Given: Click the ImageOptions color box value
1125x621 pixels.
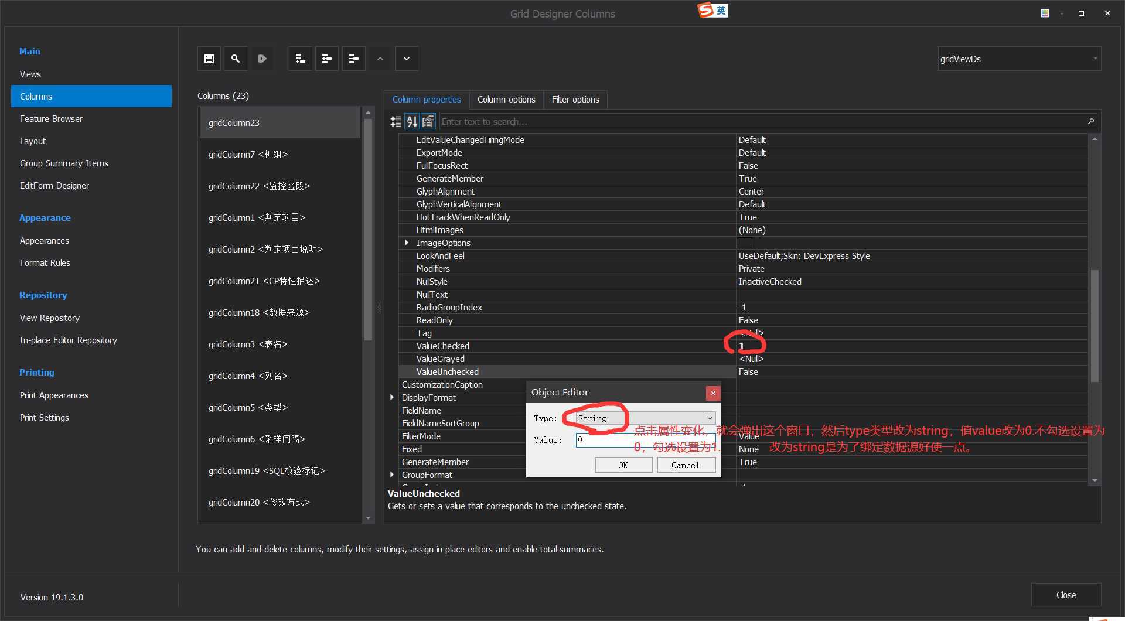Looking at the screenshot, I should [x=745, y=243].
